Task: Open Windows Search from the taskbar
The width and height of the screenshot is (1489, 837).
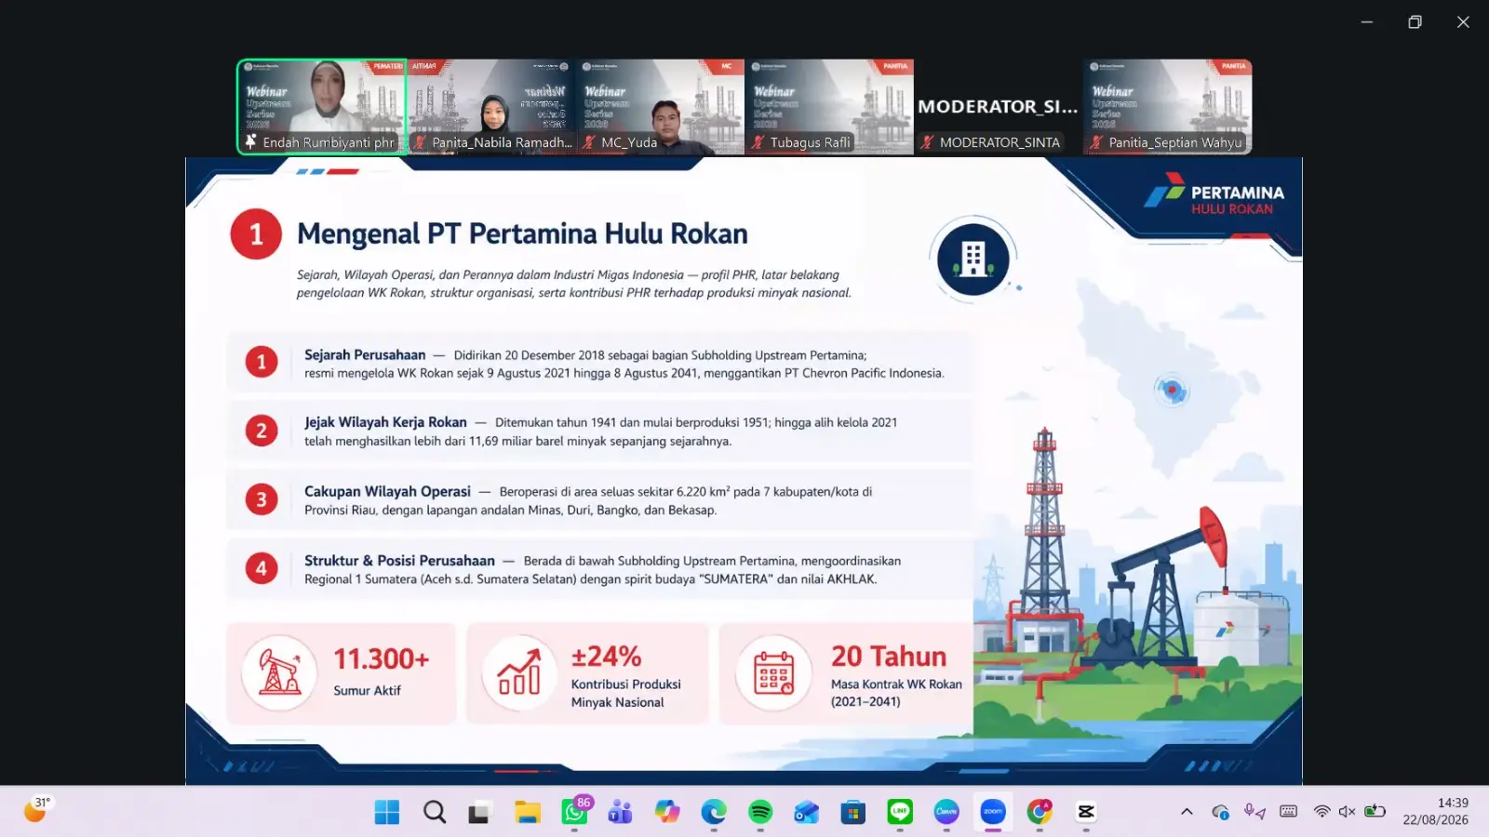Action: coord(434,812)
